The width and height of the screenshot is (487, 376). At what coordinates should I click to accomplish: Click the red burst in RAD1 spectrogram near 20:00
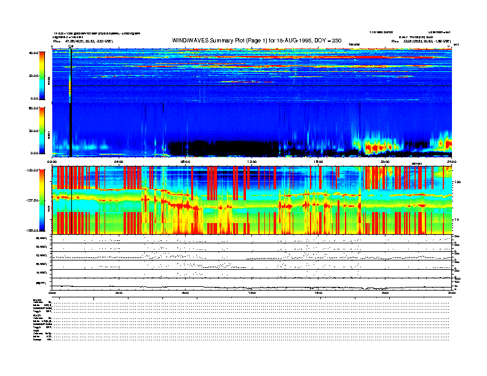(x=375, y=147)
